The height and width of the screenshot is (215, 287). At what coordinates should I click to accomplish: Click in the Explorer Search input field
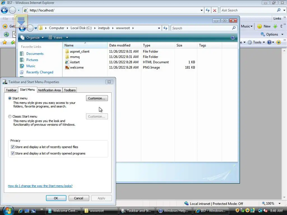(x=201, y=28)
